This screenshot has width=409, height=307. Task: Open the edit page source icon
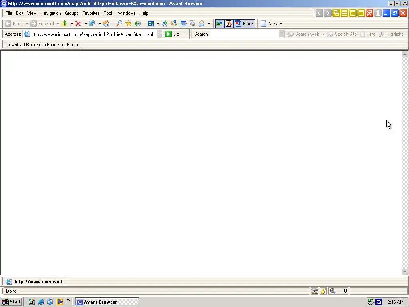183,24
